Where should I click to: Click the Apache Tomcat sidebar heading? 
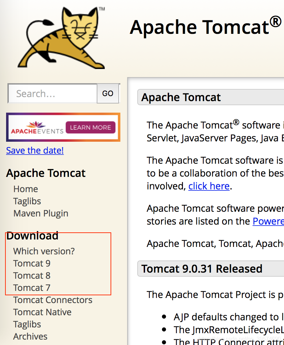click(46, 173)
